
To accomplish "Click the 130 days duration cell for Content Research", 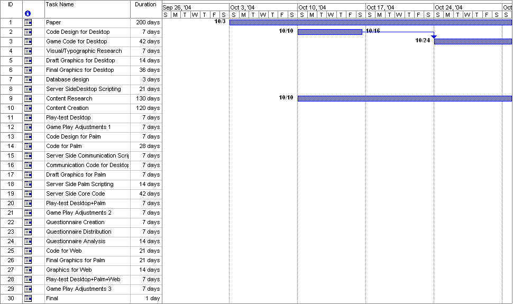I will (x=146, y=99).
